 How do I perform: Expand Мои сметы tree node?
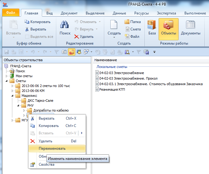6,76
